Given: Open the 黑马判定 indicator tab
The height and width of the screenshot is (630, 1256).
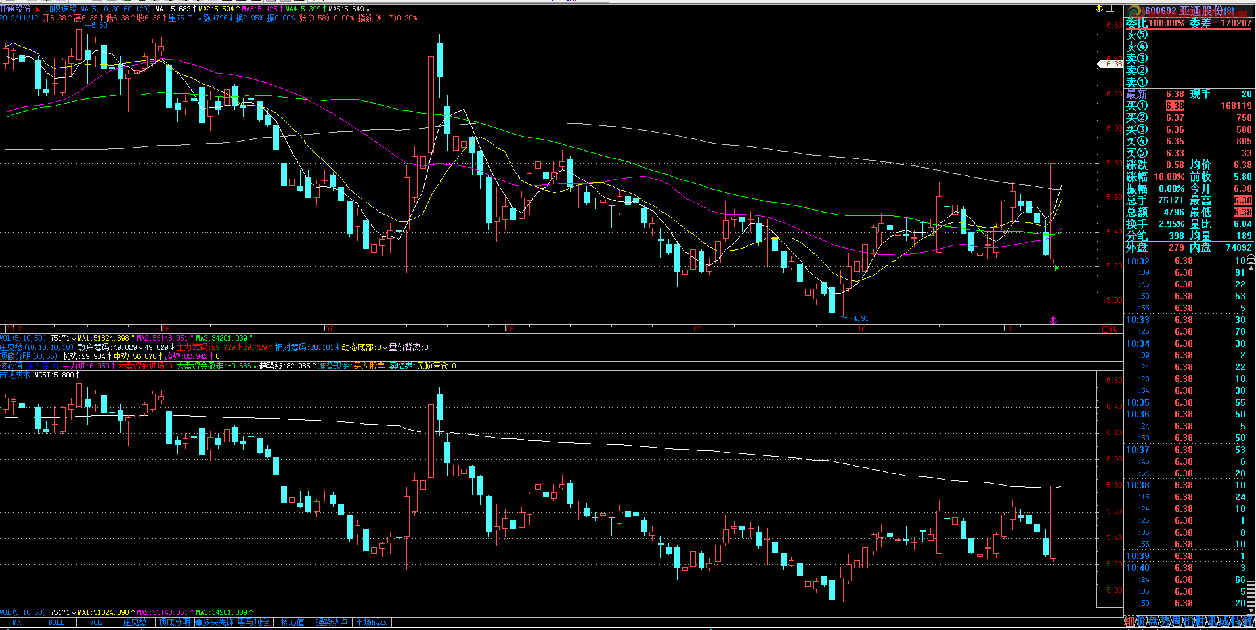Looking at the screenshot, I should pyautogui.click(x=253, y=622).
